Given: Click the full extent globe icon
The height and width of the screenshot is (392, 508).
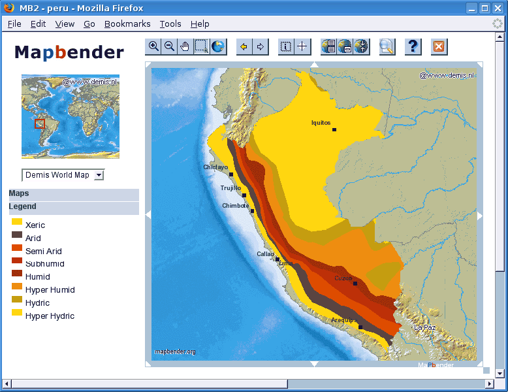Looking at the screenshot, I should pyautogui.click(x=218, y=46).
